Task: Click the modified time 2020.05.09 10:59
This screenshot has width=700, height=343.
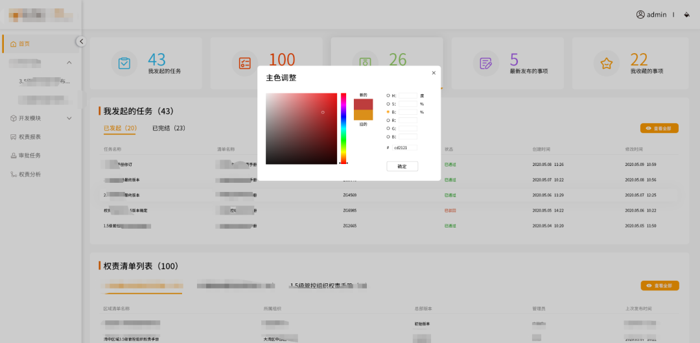Action: point(640,164)
